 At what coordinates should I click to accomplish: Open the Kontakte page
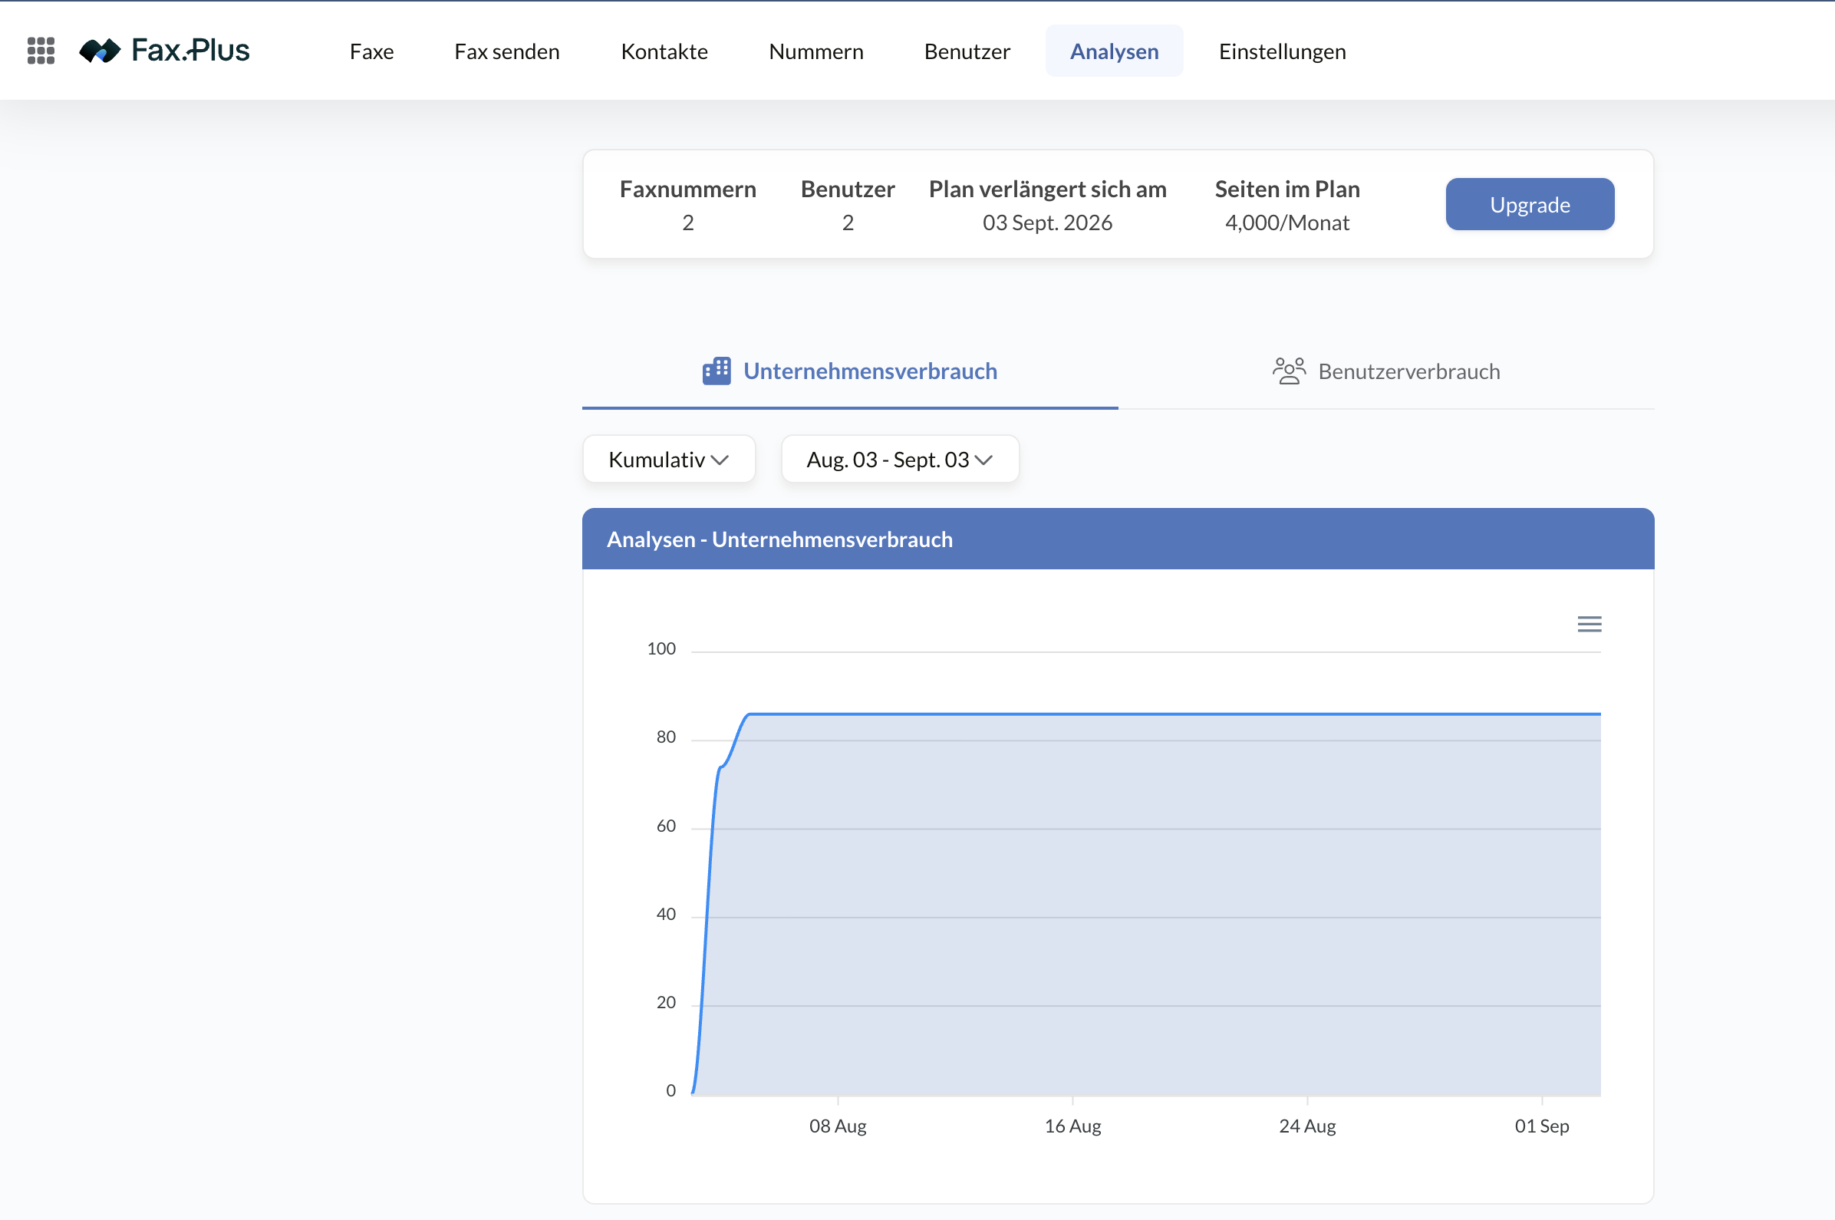(664, 51)
